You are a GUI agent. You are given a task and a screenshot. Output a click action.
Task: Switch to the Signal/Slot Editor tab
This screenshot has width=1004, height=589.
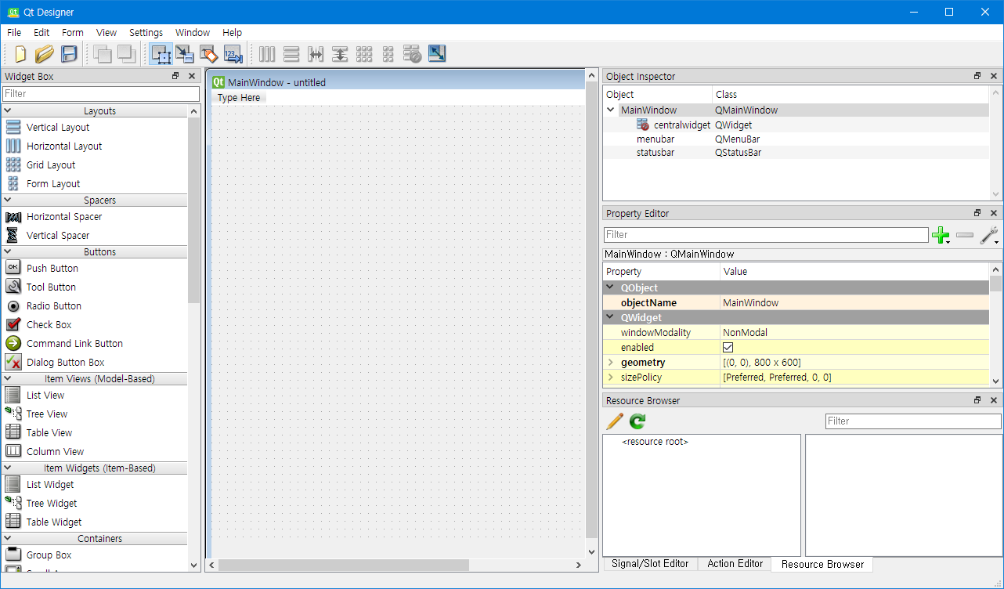pyautogui.click(x=650, y=564)
